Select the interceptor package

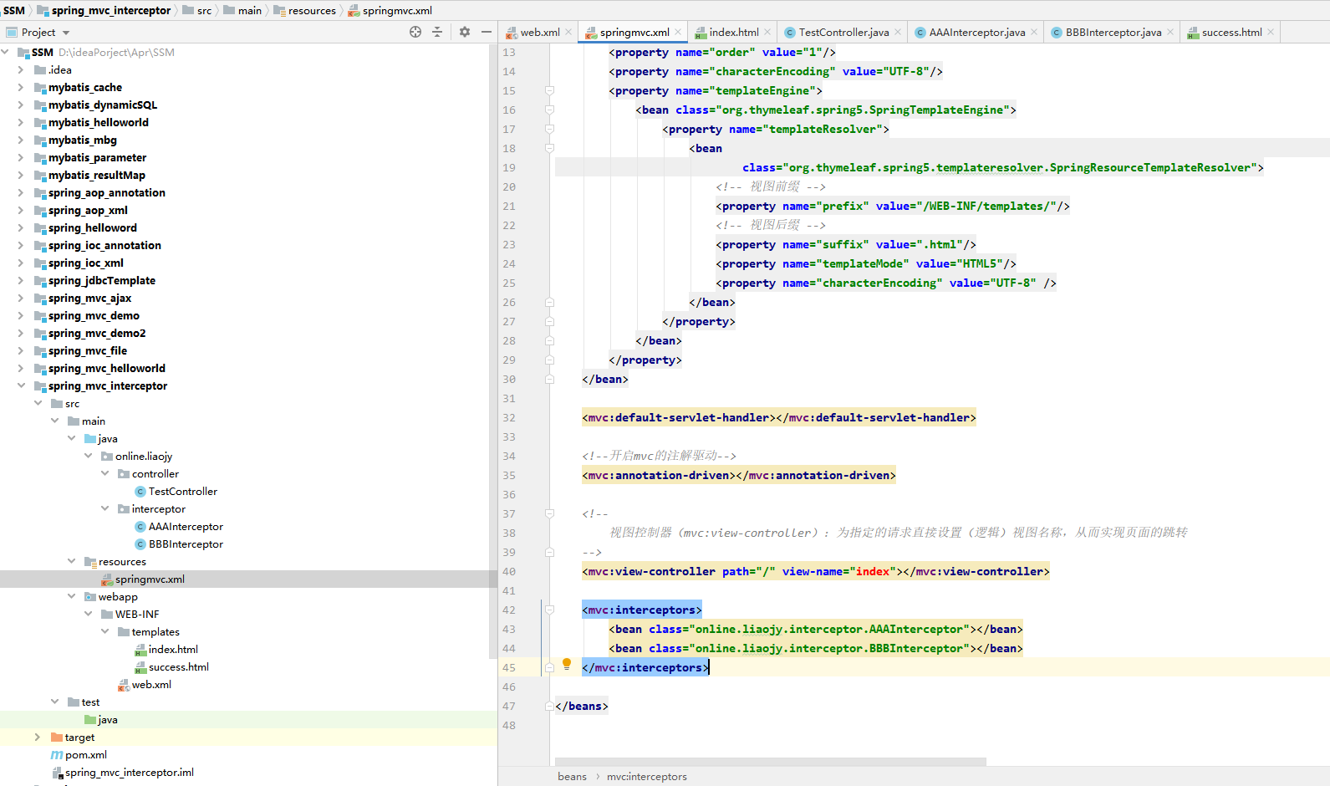tap(159, 509)
